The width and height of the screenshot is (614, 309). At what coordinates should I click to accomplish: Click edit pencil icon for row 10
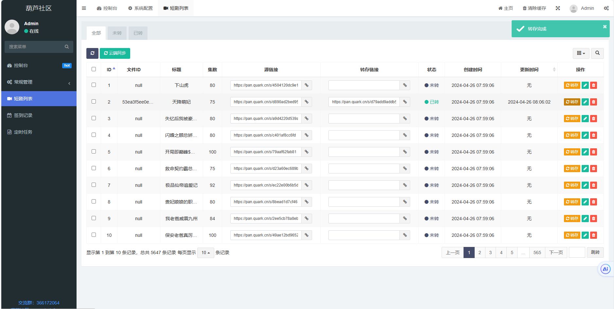coord(585,235)
